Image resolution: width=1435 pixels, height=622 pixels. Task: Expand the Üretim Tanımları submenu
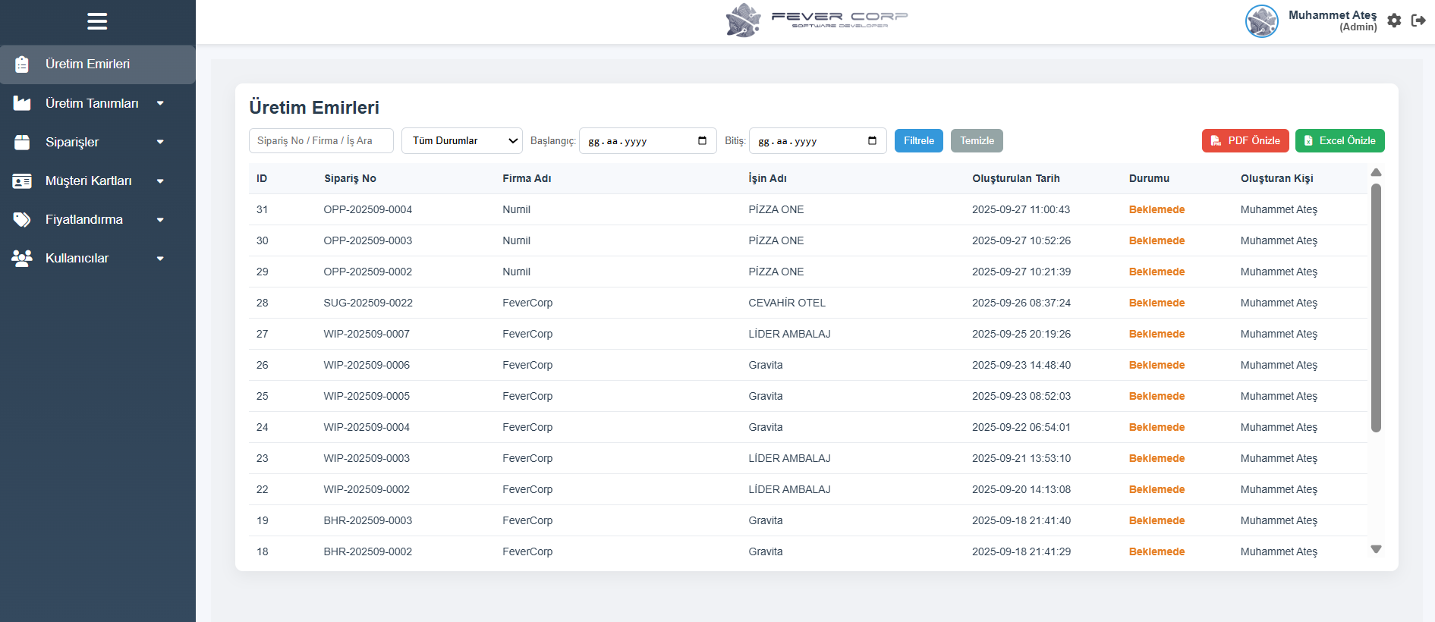160,103
